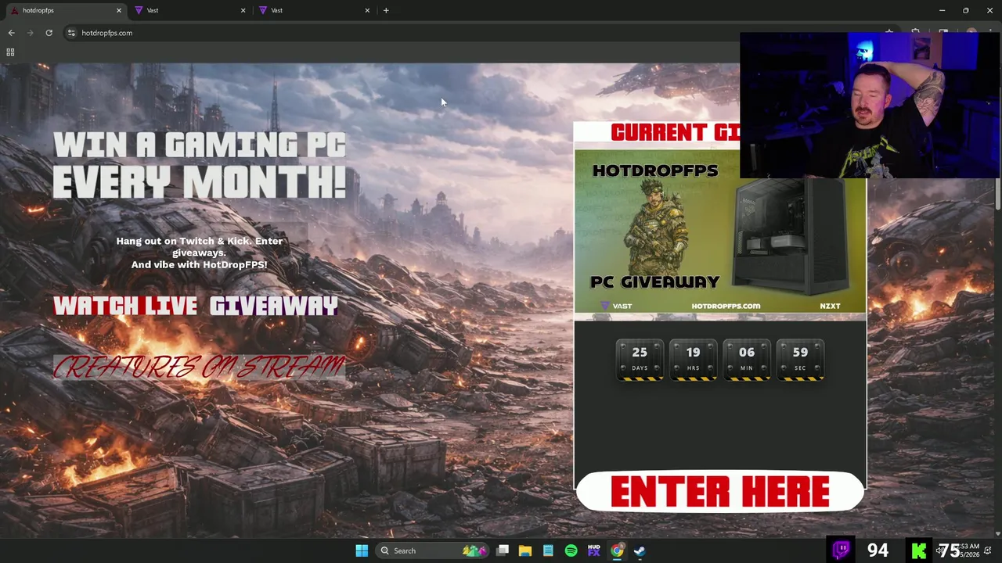This screenshot has width=1002, height=563.
Task: Open the apps grid in bookmarks bar
Action: pos(10,52)
